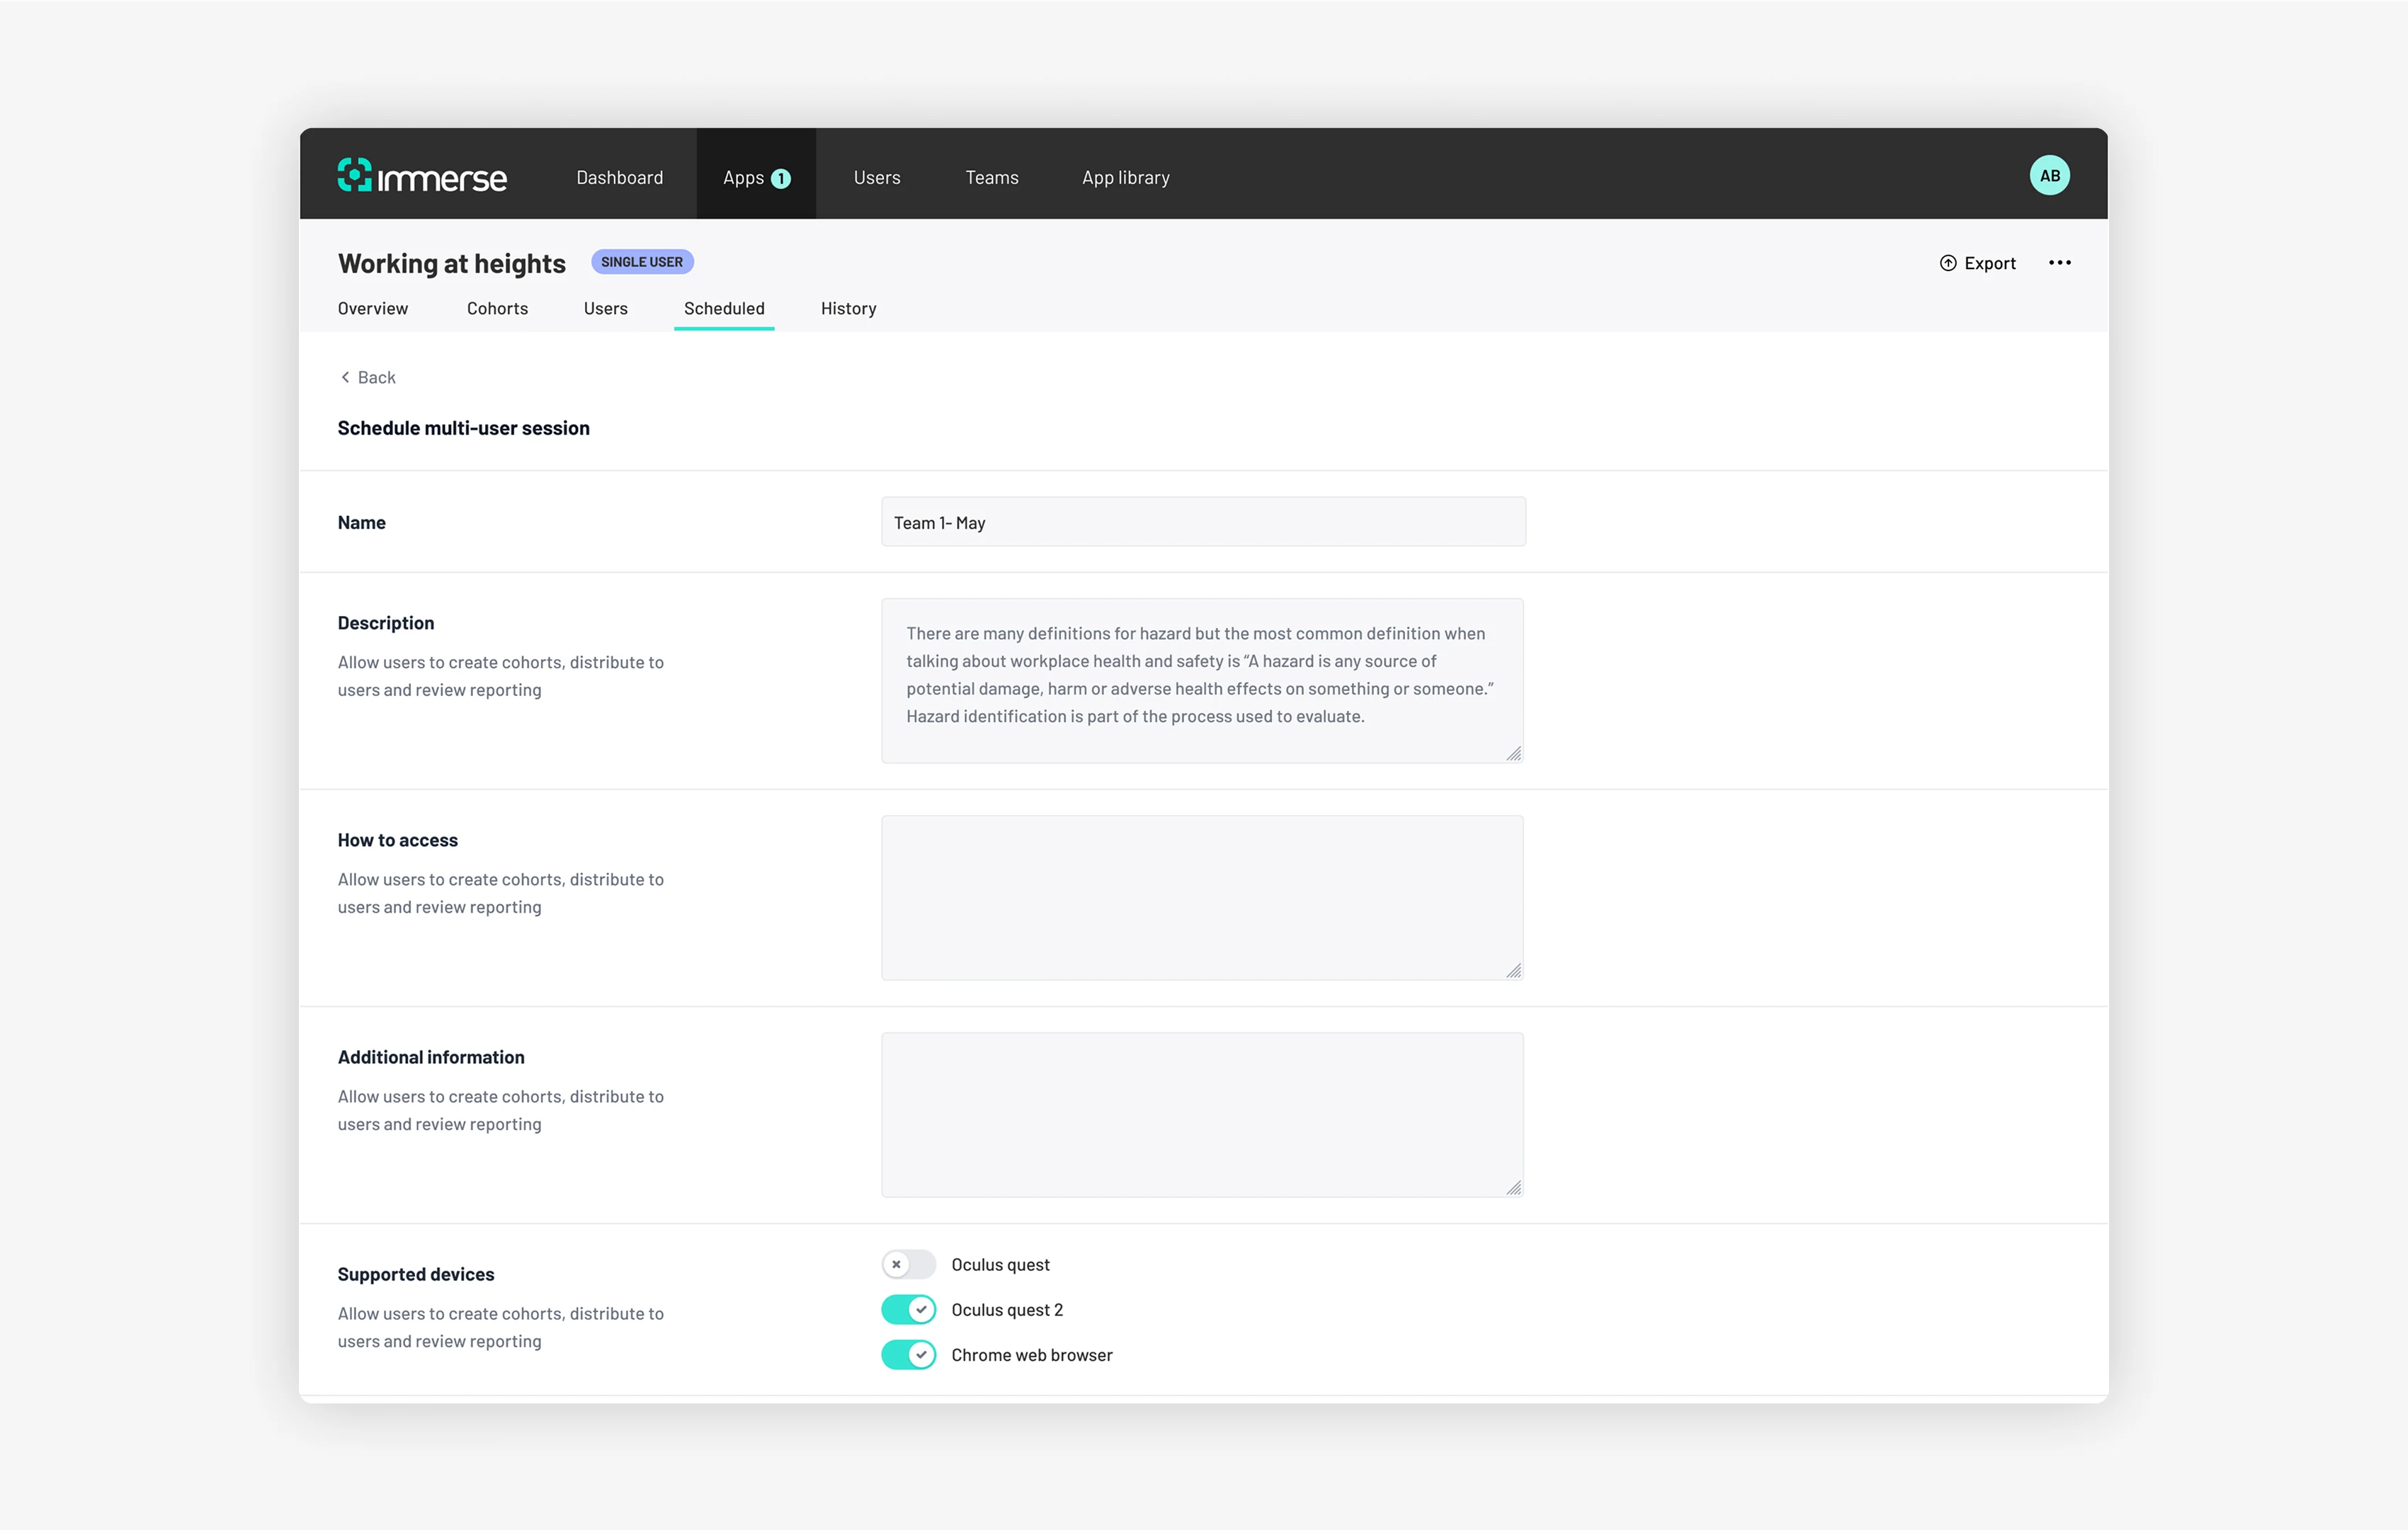The image size is (2408, 1530).
Task: Click the Working at heights title
Action: (x=451, y=263)
